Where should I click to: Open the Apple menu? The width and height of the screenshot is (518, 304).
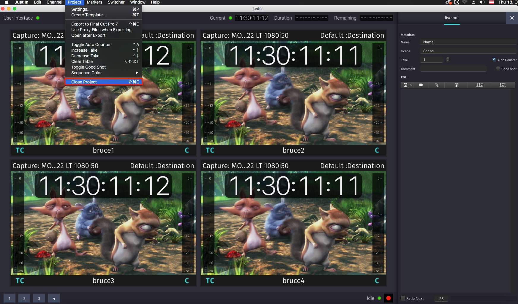6,2
